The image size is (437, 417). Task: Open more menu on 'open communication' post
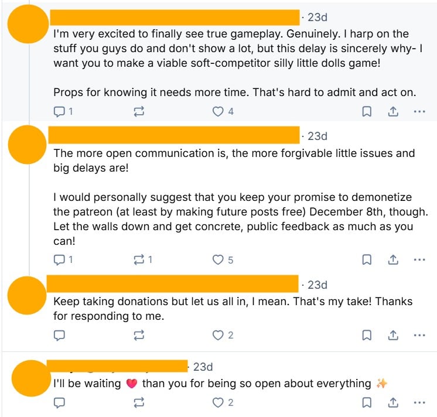tap(419, 259)
